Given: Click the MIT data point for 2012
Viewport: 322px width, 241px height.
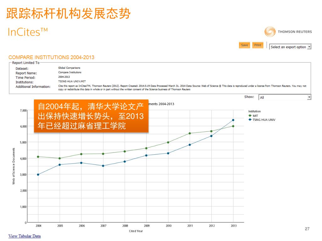Looking at the screenshot, I should tap(211, 131).
